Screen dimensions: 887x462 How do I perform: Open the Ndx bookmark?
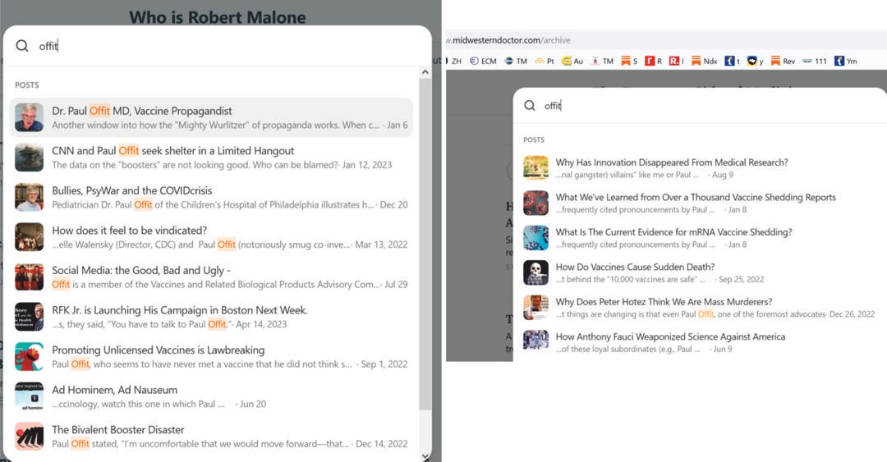705,61
